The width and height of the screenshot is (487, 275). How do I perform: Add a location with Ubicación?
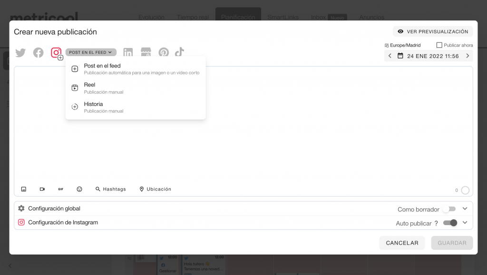click(x=156, y=189)
